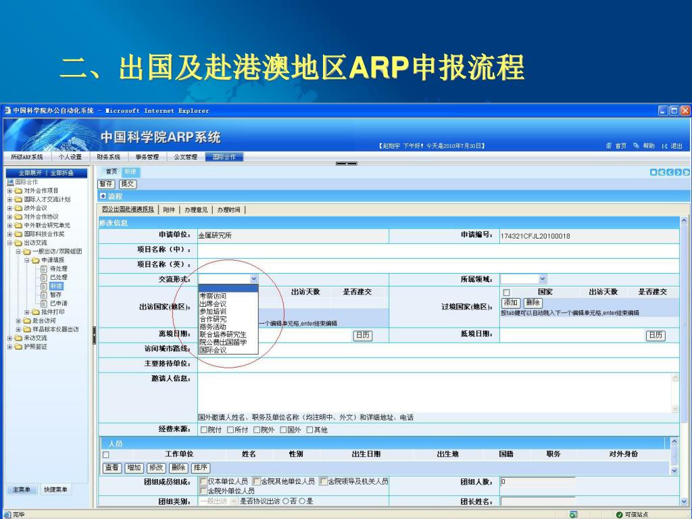The width and height of the screenshot is (692, 519).
Task: Check the 其他 funding checkbox
Action: tap(310, 430)
